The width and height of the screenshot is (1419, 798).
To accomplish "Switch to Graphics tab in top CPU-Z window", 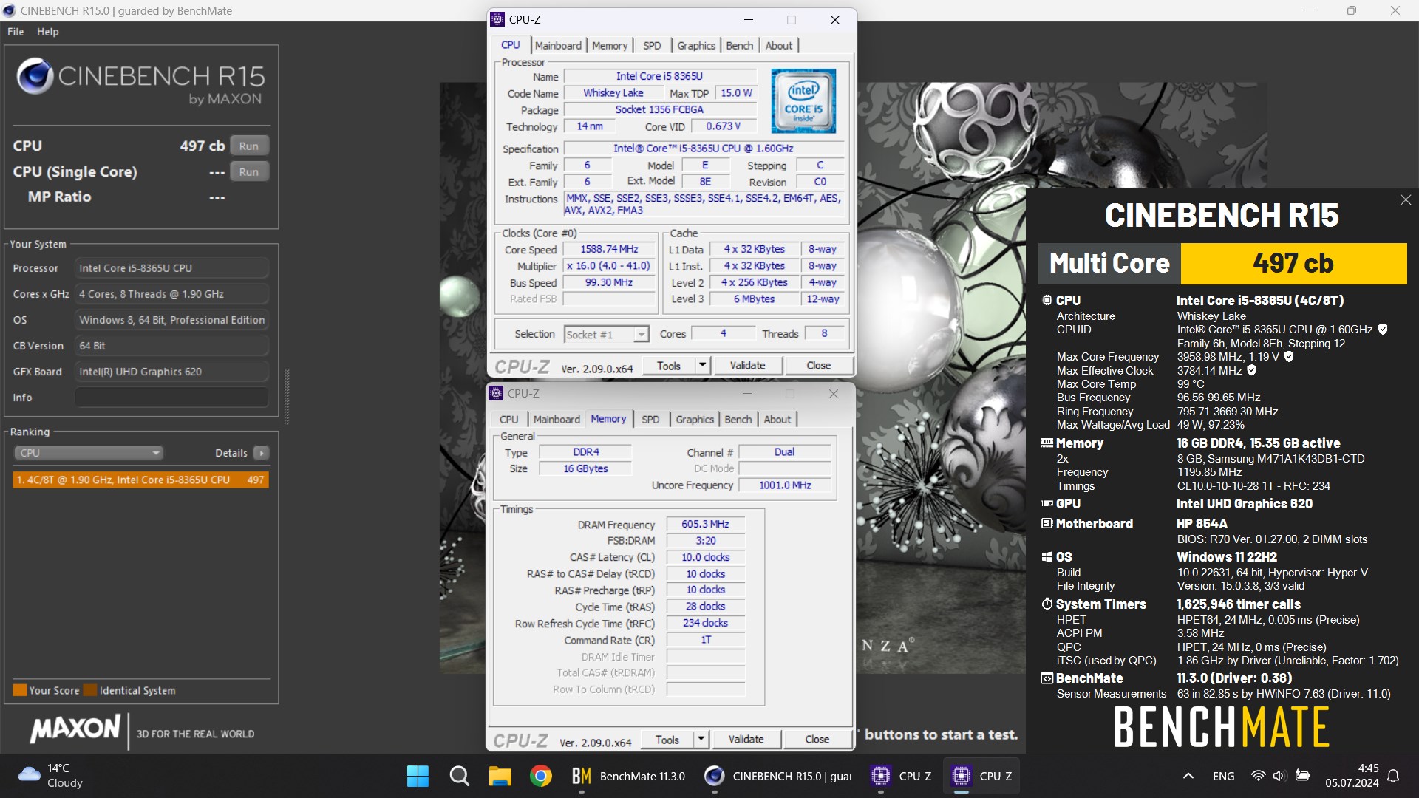I will tap(696, 46).
